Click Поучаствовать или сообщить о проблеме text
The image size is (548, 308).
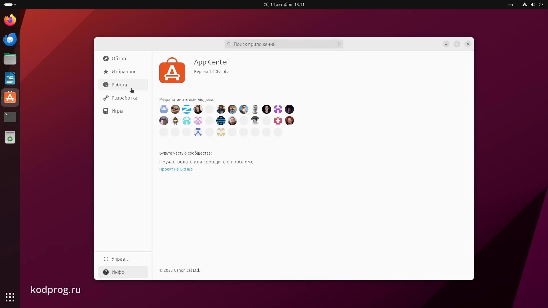pos(206,162)
